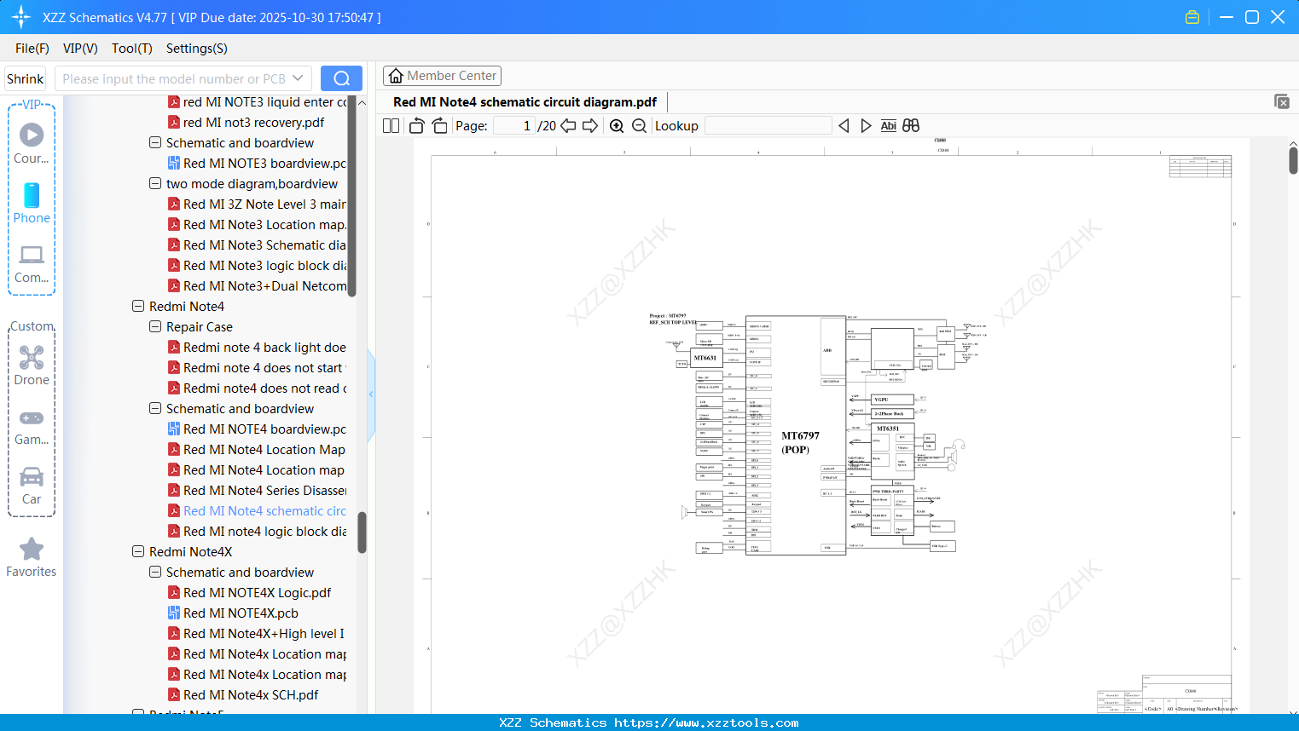
Task: Select the Drone category
Action: click(x=31, y=358)
